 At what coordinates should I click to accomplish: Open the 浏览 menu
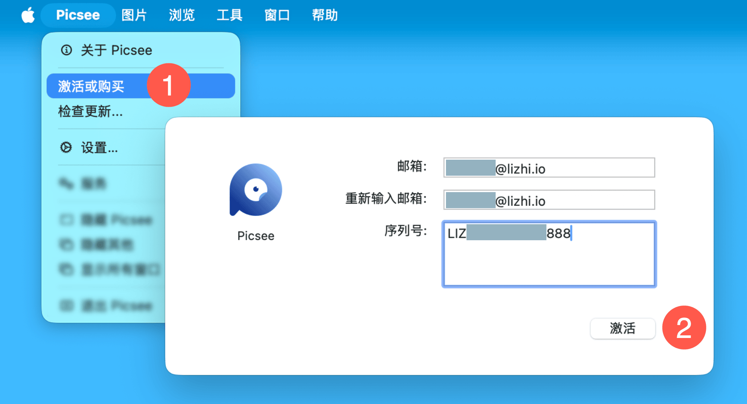pyautogui.click(x=182, y=15)
